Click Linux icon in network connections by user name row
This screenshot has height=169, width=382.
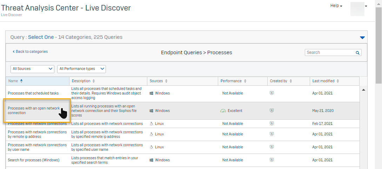pos(152,147)
